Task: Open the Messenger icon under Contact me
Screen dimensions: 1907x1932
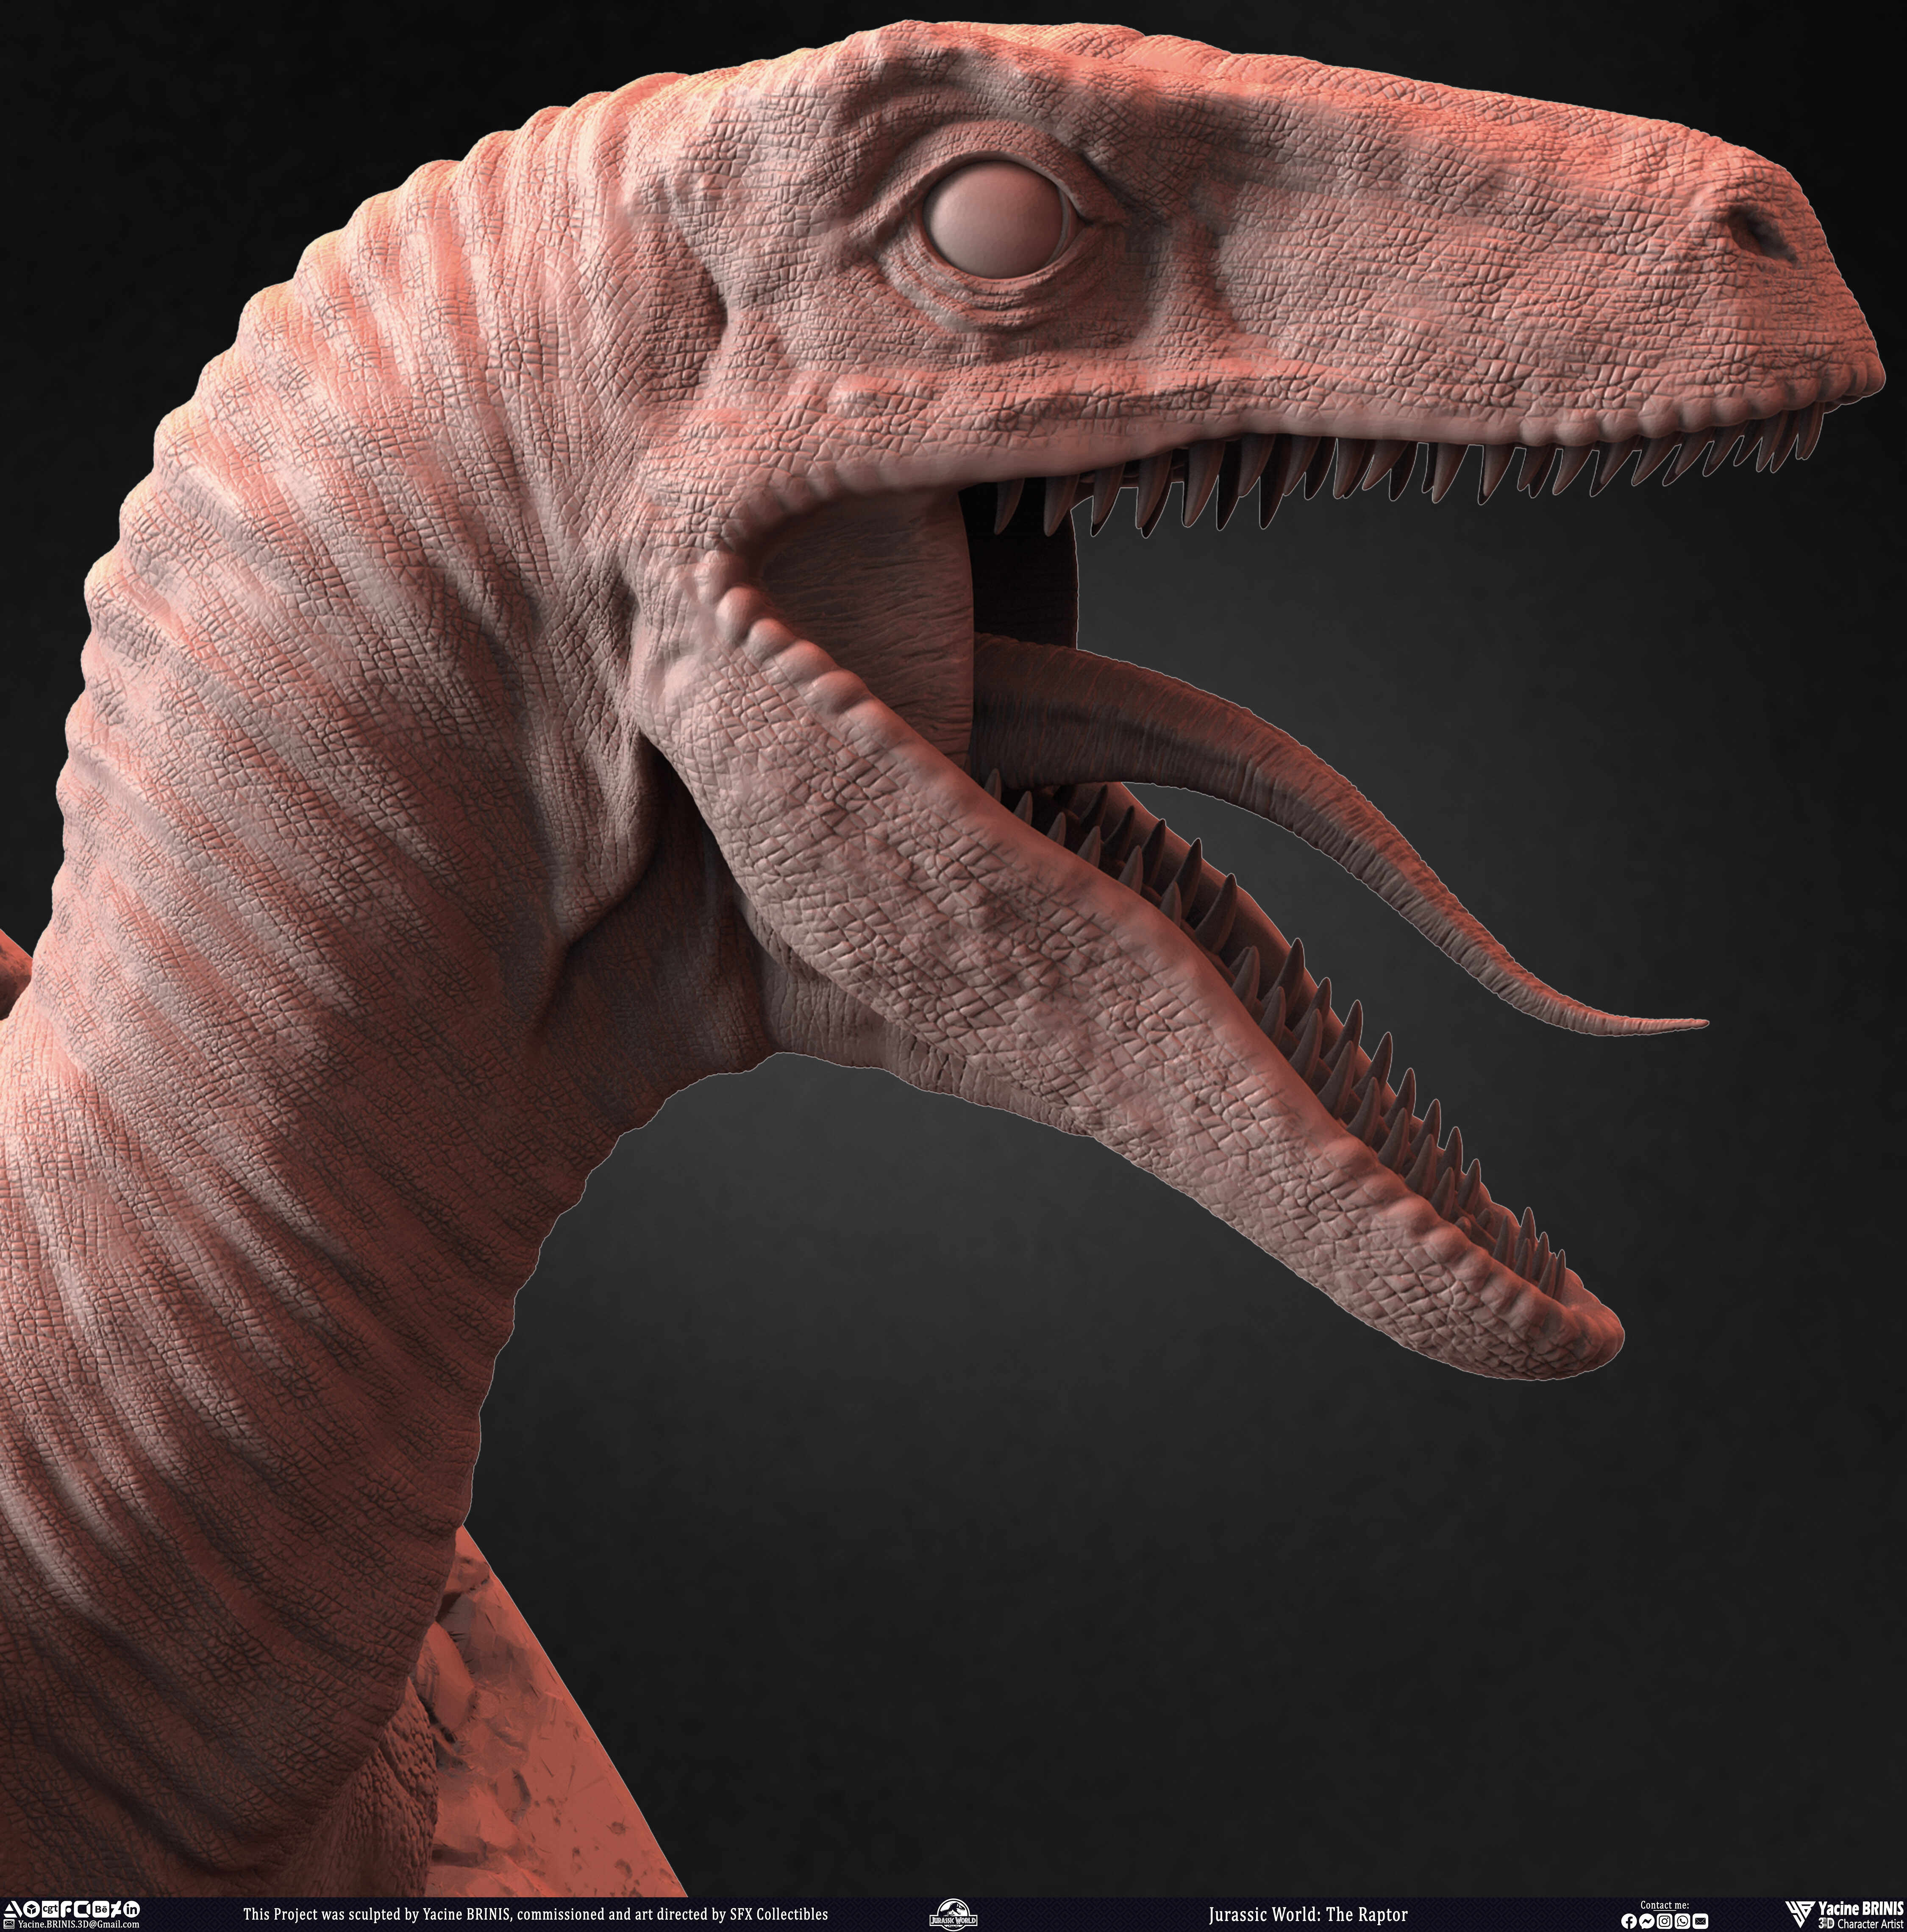Action: [1647, 1921]
